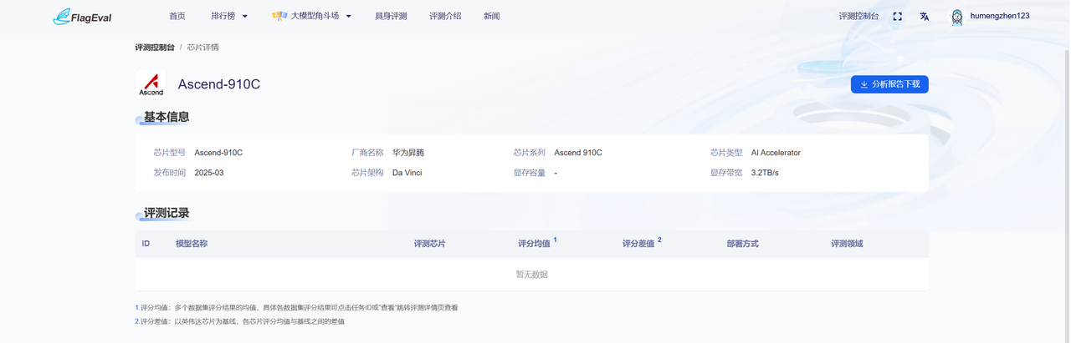Click the 芯片详情 breadcrumb text
The image size is (1071, 343).
tap(203, 48)
